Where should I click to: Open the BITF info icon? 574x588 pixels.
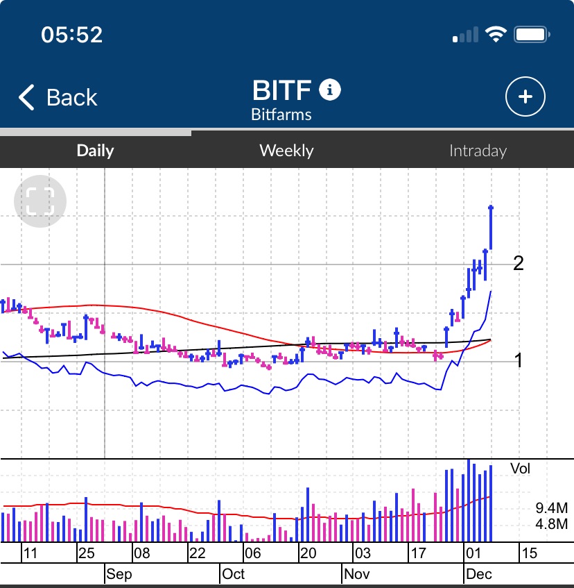(330, 90)
